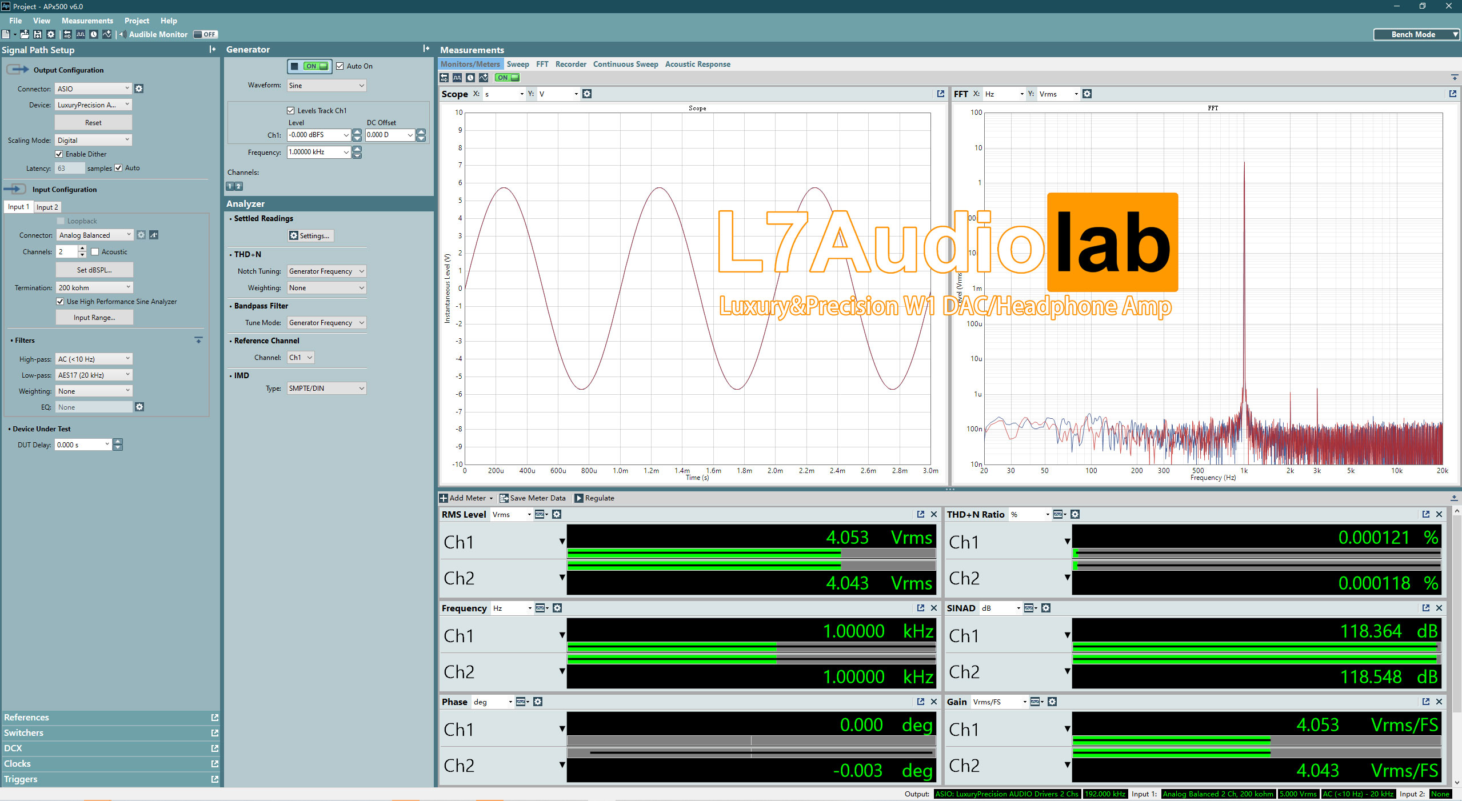Click the Regulate button
The image size is (1462, 801).
(x=594, y=498)
